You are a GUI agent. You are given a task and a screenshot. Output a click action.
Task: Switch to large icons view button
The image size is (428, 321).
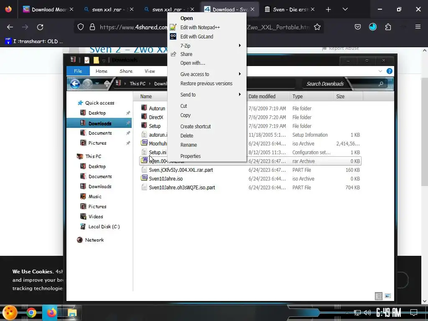[387, 296]
